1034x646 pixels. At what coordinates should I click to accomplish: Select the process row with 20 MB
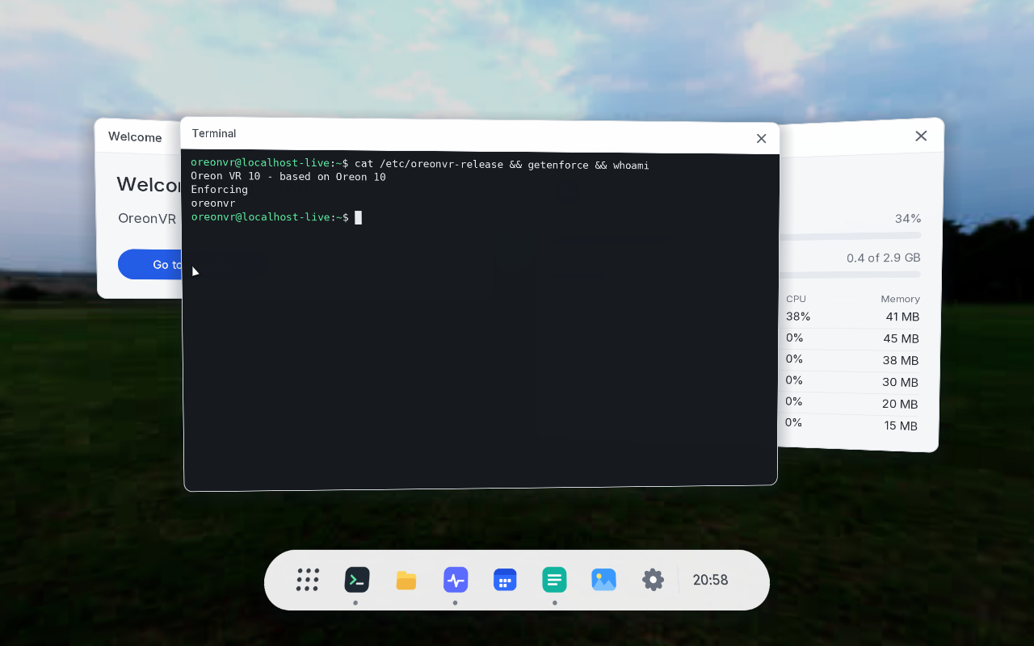click(850, 404)
